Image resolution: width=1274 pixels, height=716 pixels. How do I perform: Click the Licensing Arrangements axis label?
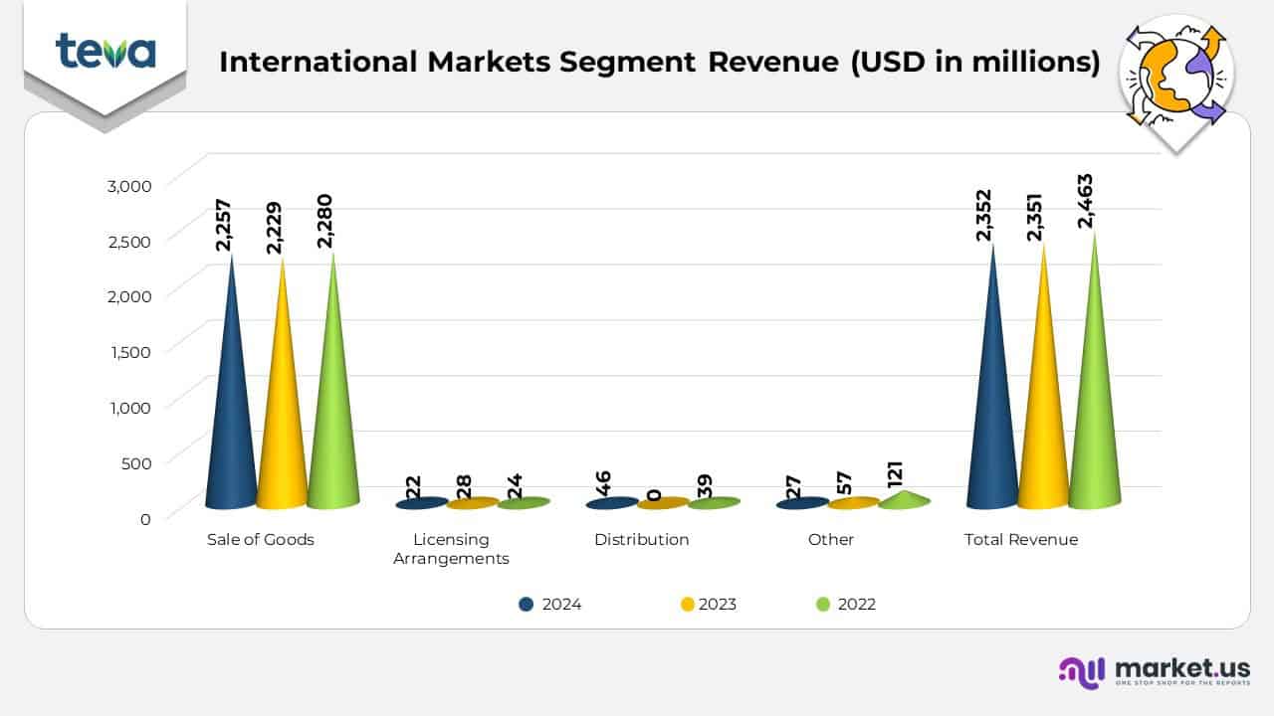pyautogui.click(x=451, y=549)
